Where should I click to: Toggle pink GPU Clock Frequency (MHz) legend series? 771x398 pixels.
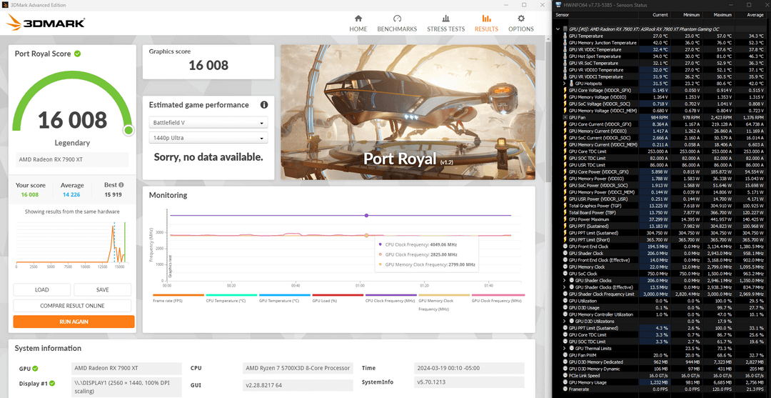coord(498,298)
